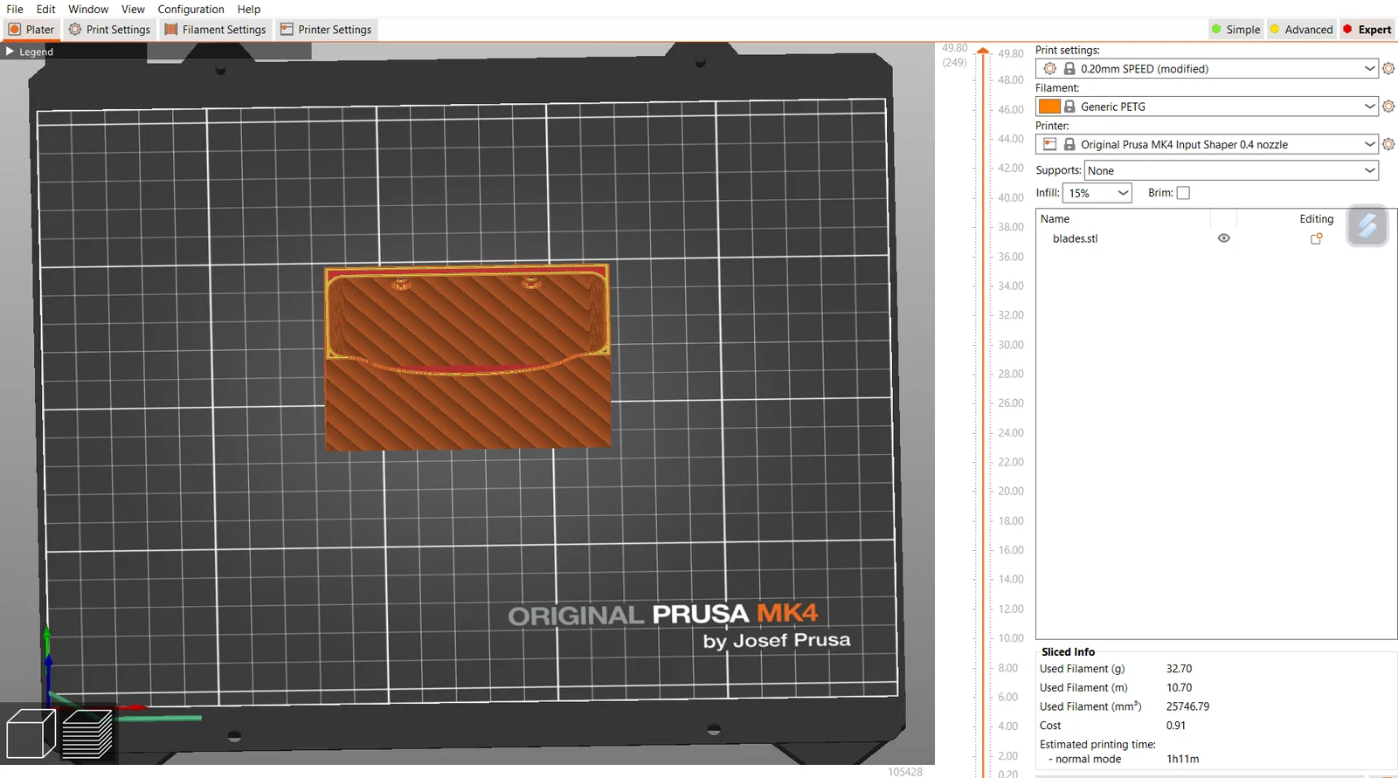1398x778 pixels.
Task: Click the top thumb of the layer slider
Action: (x=983, y=52)
